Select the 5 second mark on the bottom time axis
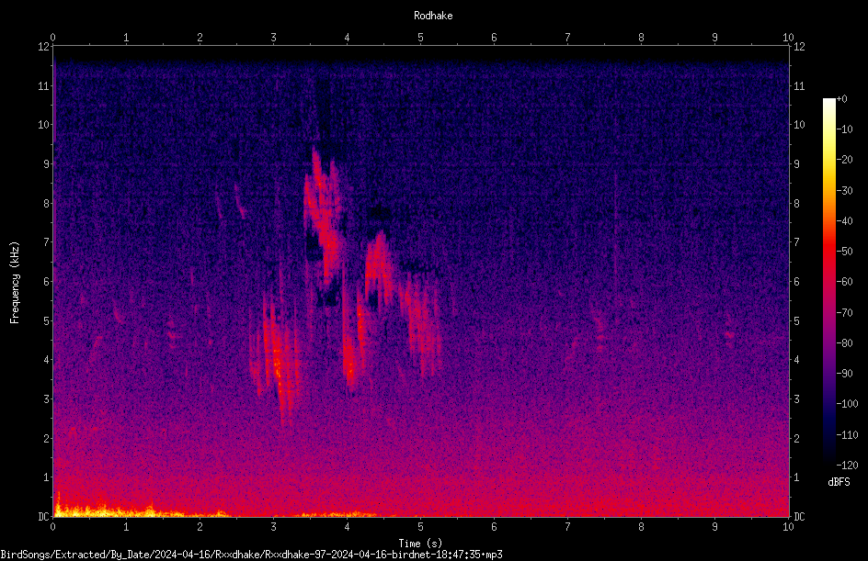Image resolution: width=868 pixels, height=561 pixels. tap(421, 527)
